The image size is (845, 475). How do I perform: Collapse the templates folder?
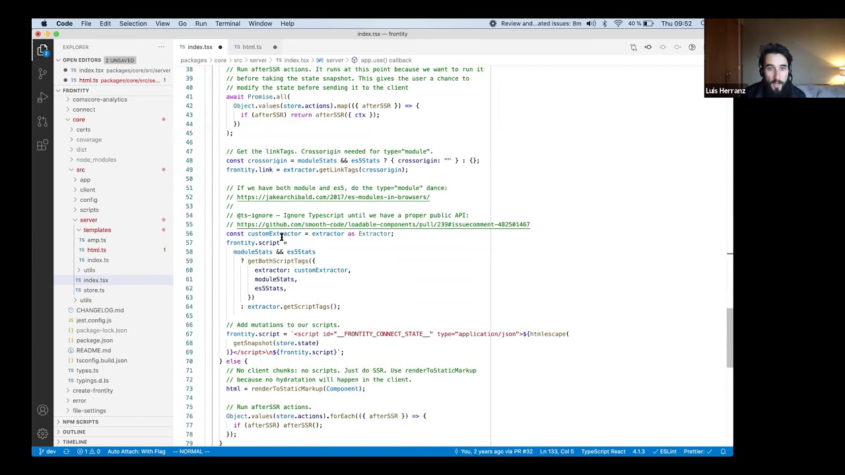point(96,230)
